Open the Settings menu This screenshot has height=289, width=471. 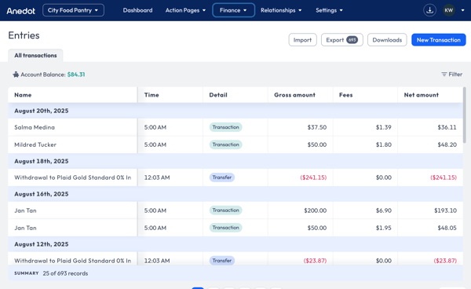[x=329, y=10]
